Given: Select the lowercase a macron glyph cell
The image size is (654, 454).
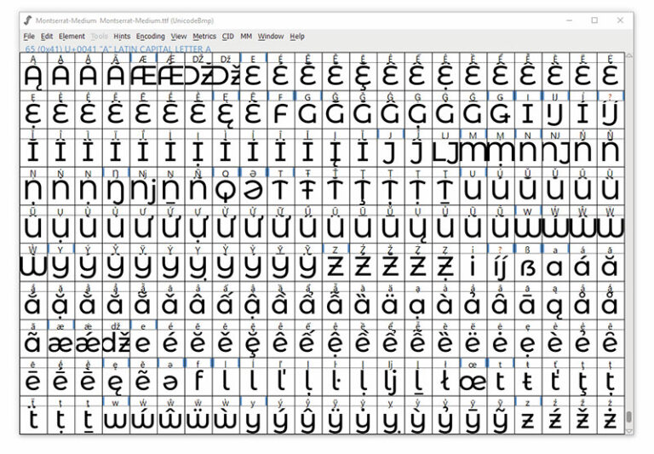Looking at the screenshot, I should (x=529, y=301).
